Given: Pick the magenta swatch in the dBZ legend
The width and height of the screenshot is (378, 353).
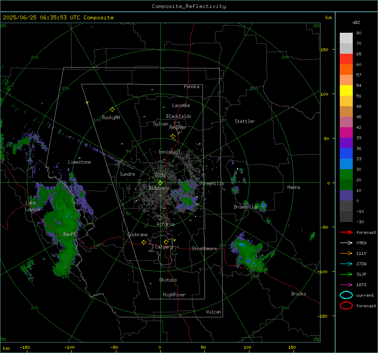Looking at the screenshot, I should (x=346, y=133).
